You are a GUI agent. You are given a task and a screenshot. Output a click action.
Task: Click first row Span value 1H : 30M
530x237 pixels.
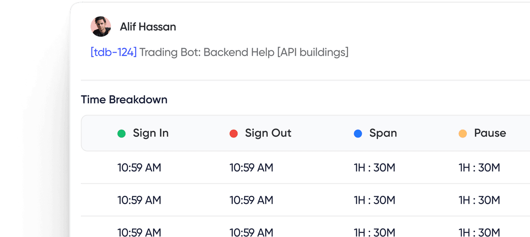pyautogui.click(x=374, y=168)
